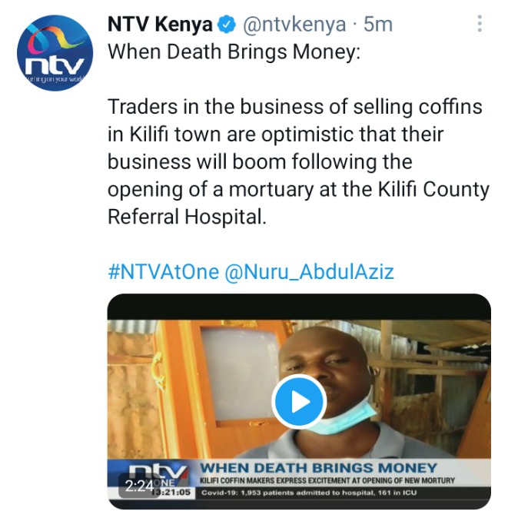The height and width of the screenshot is (511, 508).
Task: Click the 2:24 video duration badge
Action: (138, 486)
